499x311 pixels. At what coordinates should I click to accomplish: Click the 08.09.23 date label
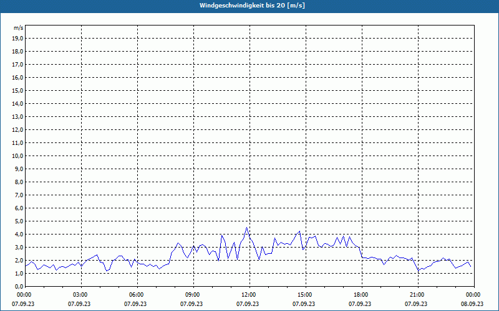click(x=472, y=304)
